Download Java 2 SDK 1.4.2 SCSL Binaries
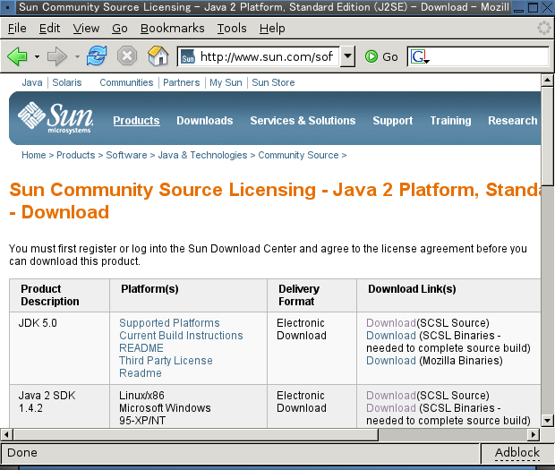Screen dimensions: 555x470 [x=391, y=407]
